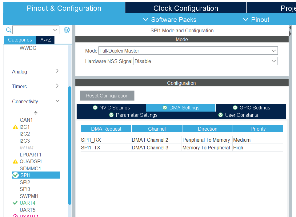This screenshot has width=296, height=217.
Task: Open the peripheral search dropdown
Action: click(55, 30)
